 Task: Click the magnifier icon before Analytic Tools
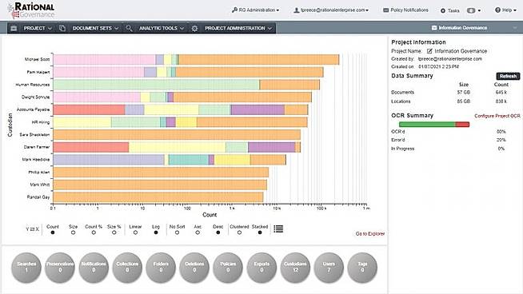(129, 28)
